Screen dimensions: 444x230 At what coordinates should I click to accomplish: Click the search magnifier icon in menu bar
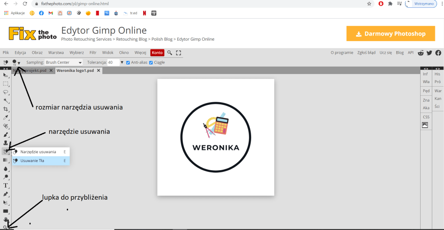point(170,53)
